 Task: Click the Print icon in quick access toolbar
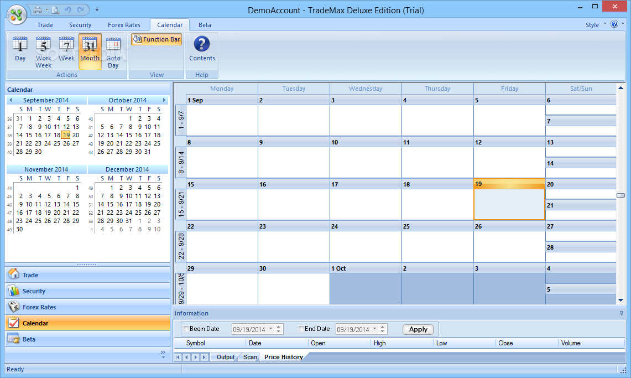click(x=38, y=9)
